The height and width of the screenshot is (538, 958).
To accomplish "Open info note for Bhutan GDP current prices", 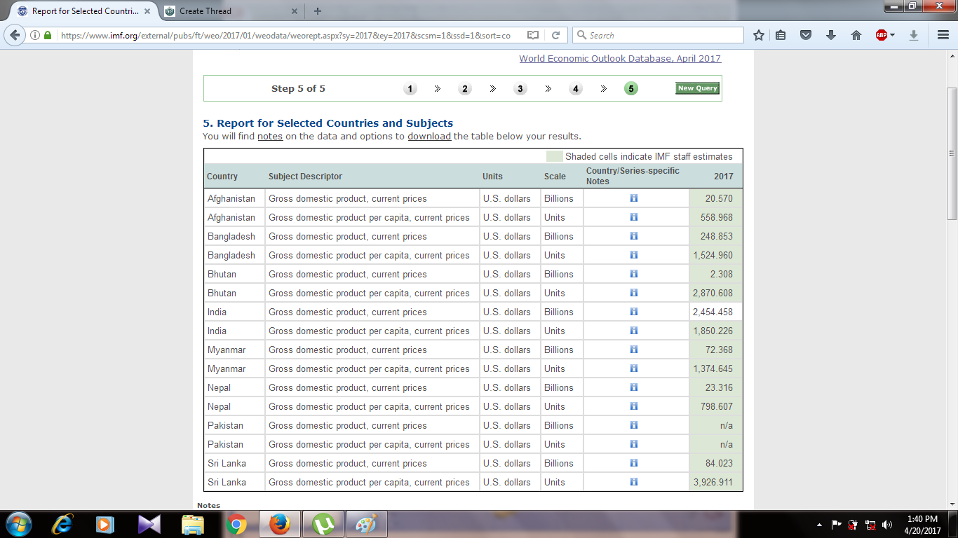I will point(634,274).
